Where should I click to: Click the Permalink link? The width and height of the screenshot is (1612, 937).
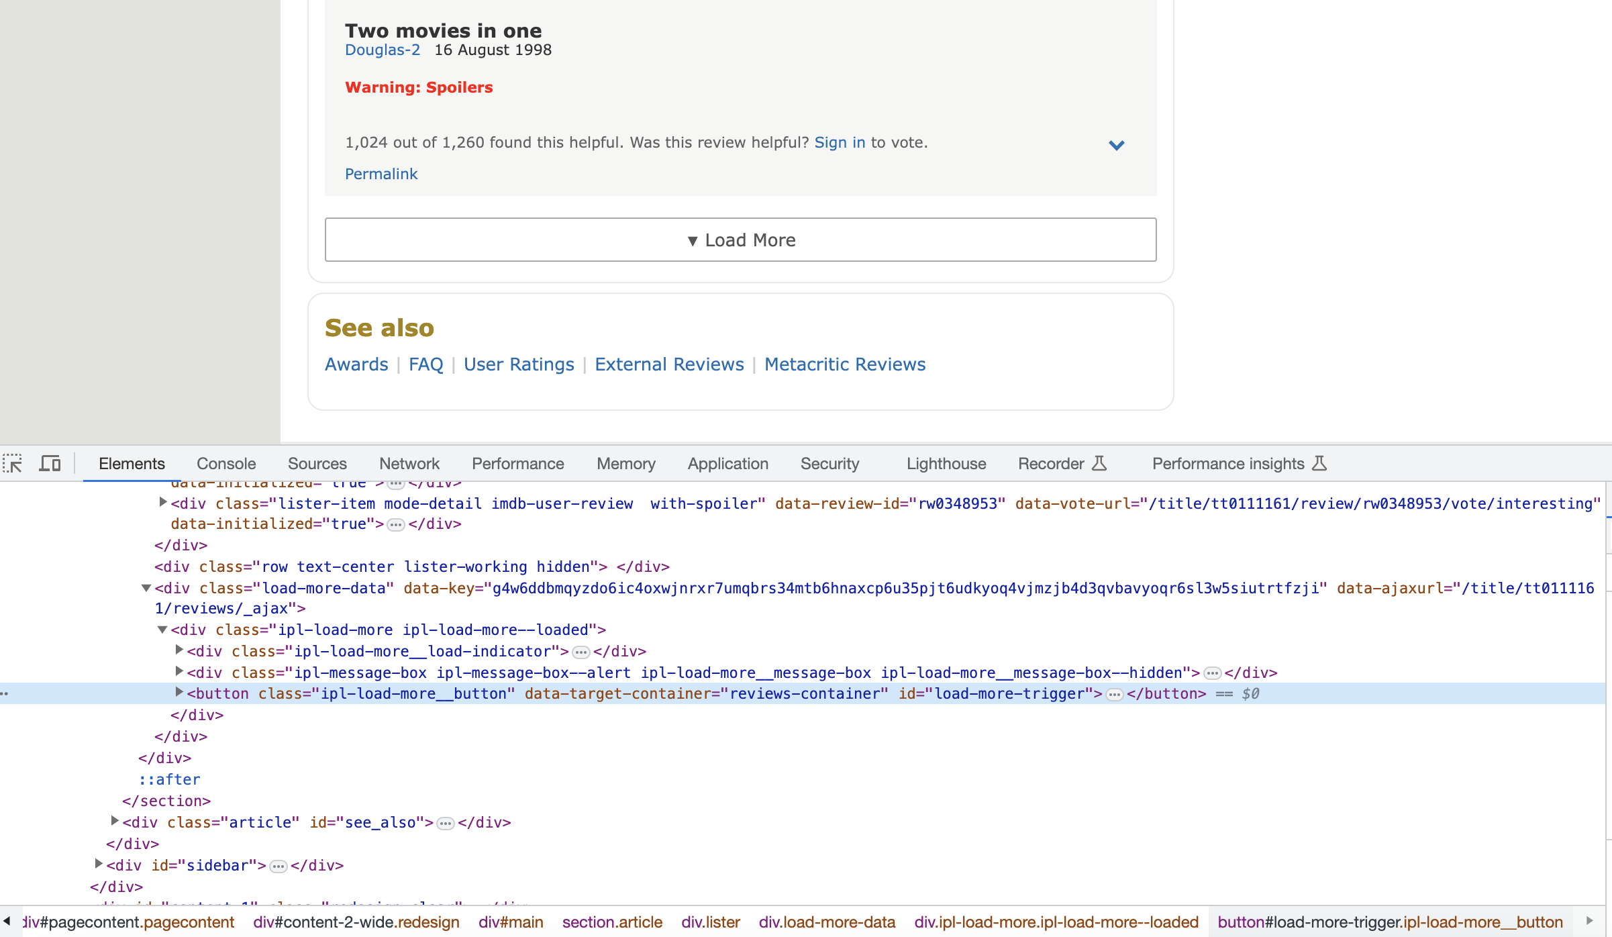click(x=383, y=174)
